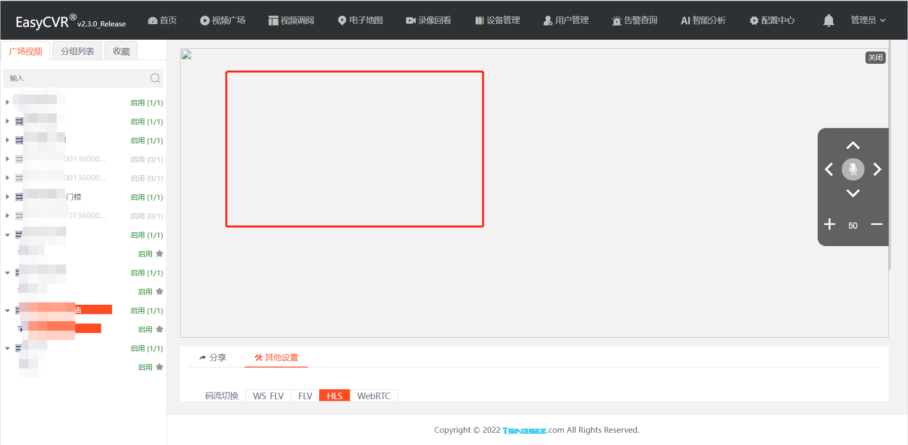Viewport: 908px width, 445px height.
Task: Expand the topmost device row in the tree
Action: [x=8, y=103]
